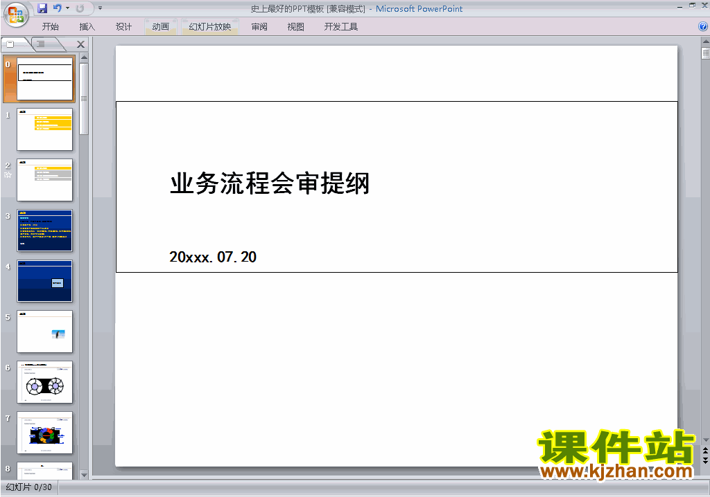This screenshot has height=497, width=710.
Task: Open the undo history dropdown arrow
Action: [x=67, y=8]
